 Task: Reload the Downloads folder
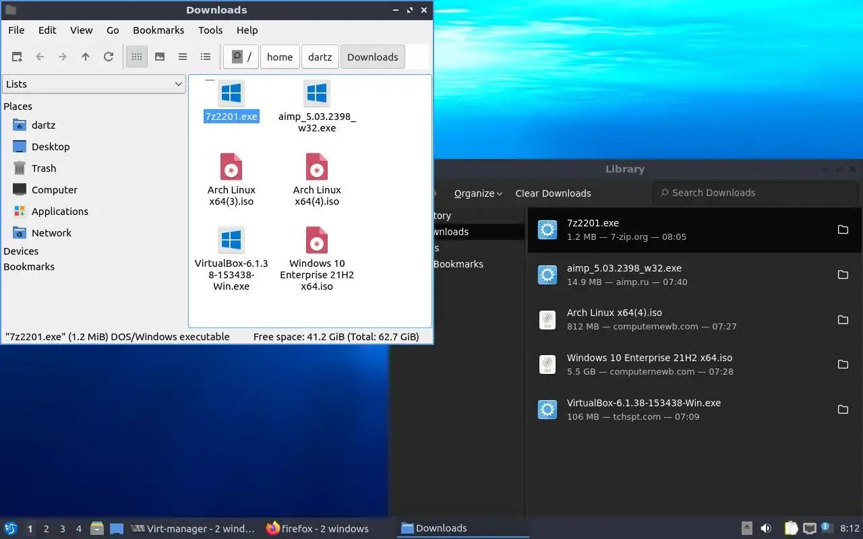point(109,57)
